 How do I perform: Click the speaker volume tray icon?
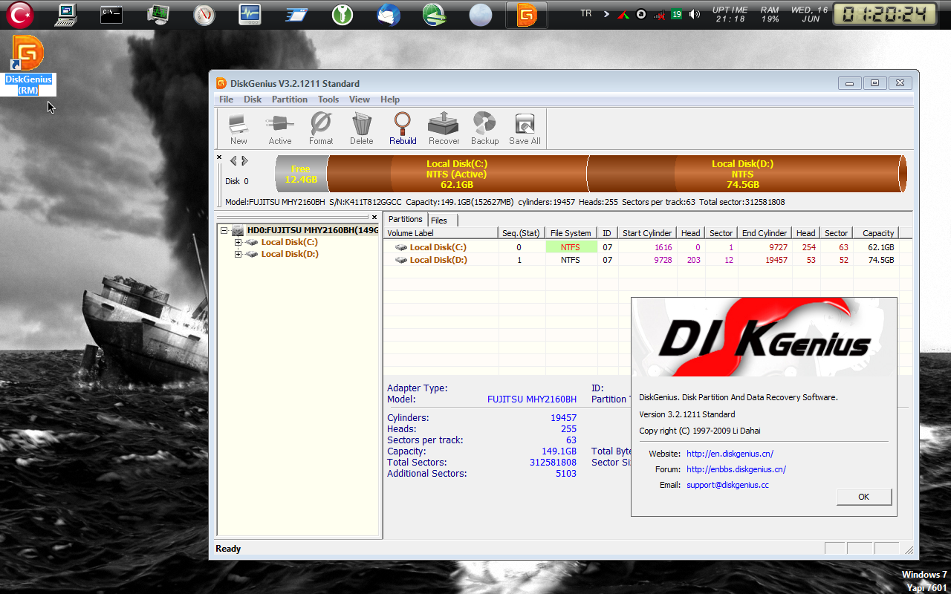click(x=695, y=14)
